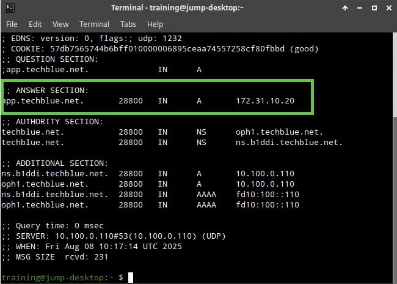
Task: Open the File menu
Action: (12, 24)
